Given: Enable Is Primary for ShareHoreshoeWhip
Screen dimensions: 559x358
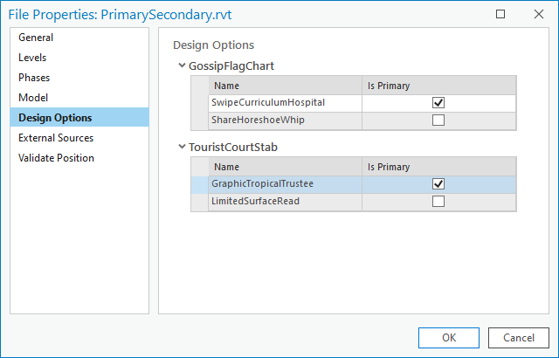Looking at the screenshot, I should tap(438, 120).
